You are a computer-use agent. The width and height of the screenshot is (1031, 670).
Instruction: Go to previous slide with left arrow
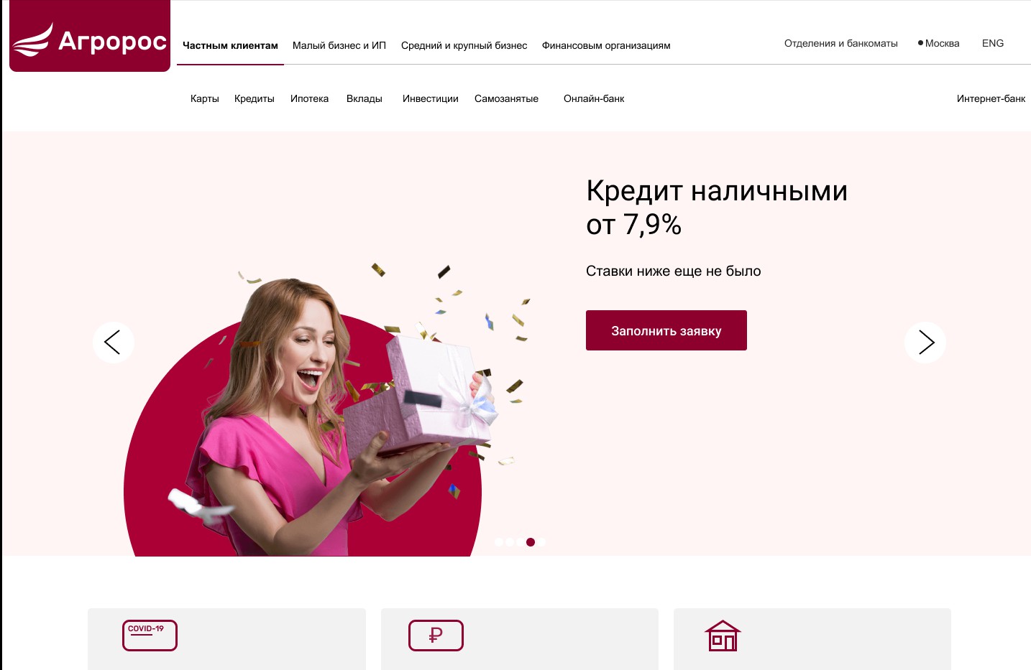[x=113, y=343]
